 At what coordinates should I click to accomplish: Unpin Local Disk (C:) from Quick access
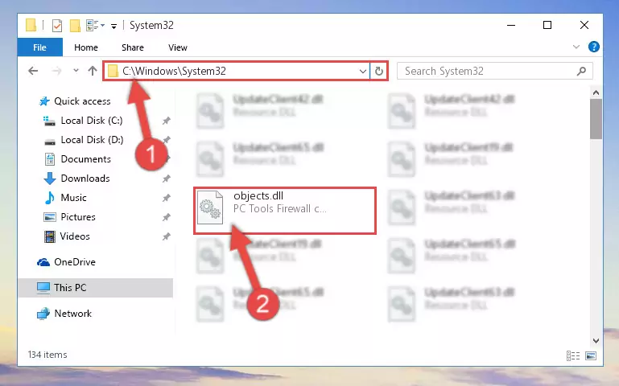pyautogui.click(x=167, y=121)
